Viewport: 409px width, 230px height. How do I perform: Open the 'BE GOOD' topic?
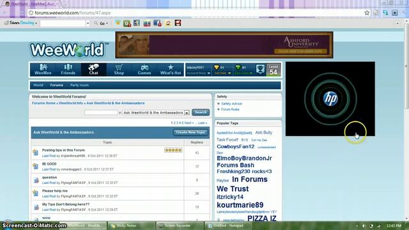(49, 164)
